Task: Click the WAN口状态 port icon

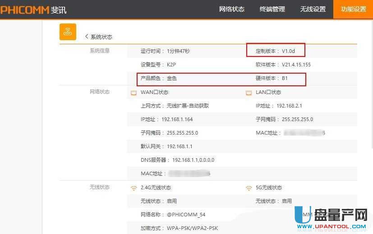Action: click(134, 93)
